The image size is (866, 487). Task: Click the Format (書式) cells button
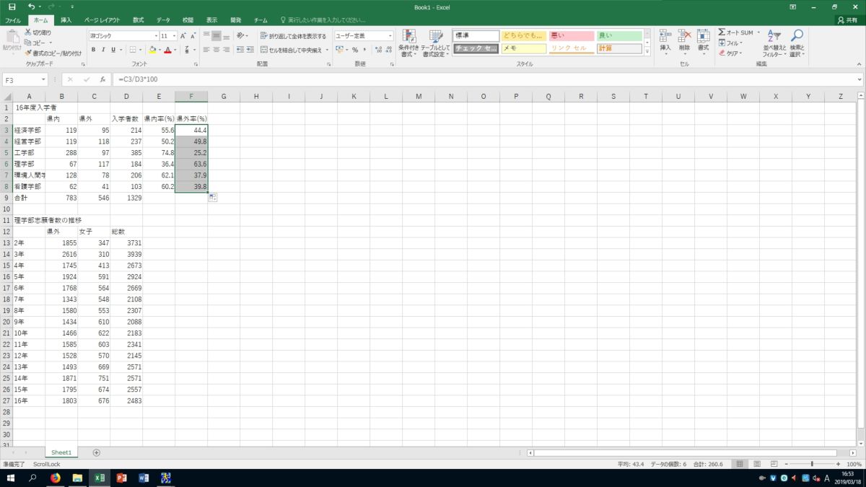point(703,41)
